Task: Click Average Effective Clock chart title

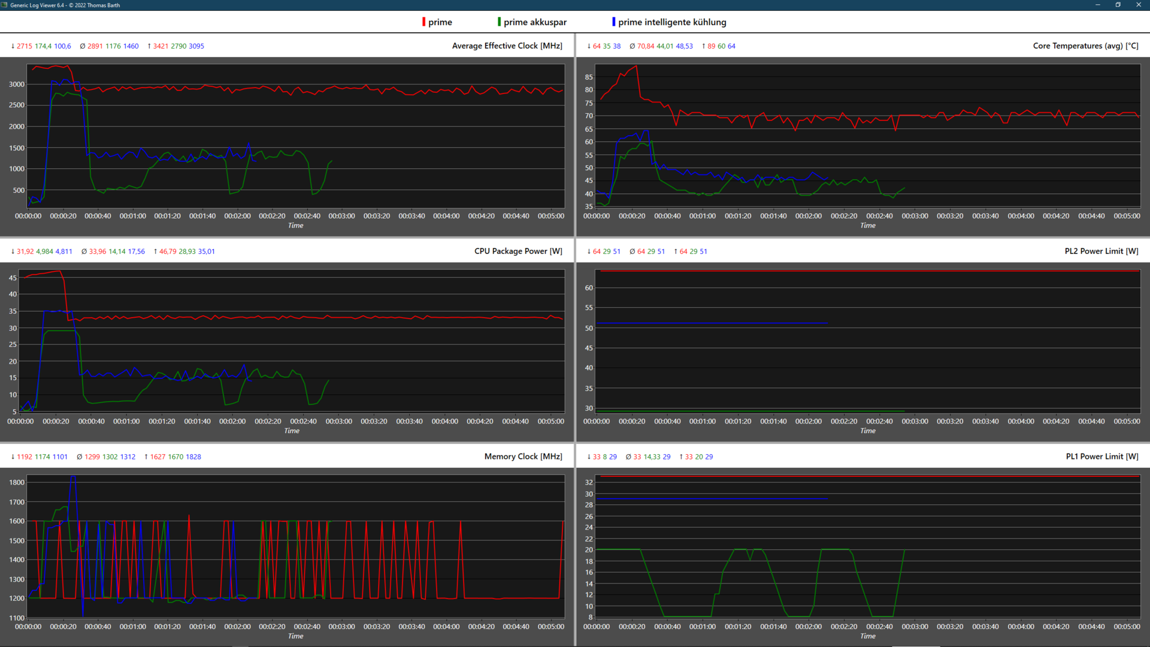Action: coord(507,46)
